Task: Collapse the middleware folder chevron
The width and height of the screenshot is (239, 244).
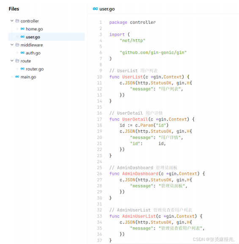Action: (x=12, y=45)
